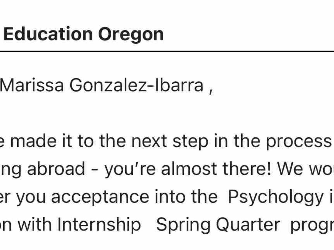This screenshot has height=250, width=334.
Task: Click the first name "Marissa"
Action: coord(32,85)
